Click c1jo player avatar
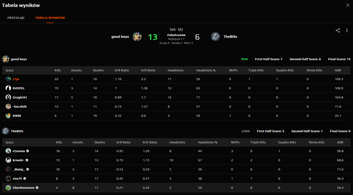 (8, 79)
